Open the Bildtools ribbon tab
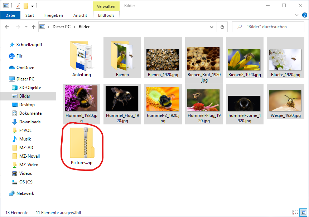This screenshot has width=309, height=217. [106, 15]
